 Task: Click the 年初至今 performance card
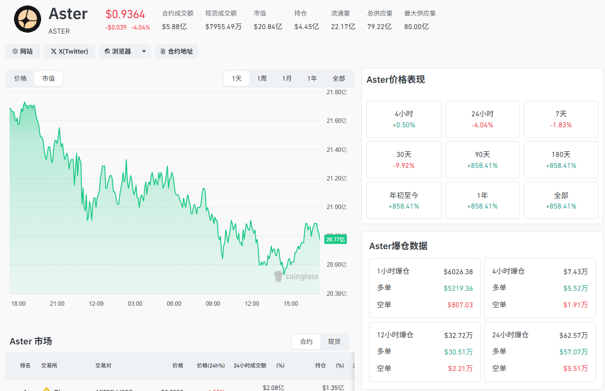point(404,201)
